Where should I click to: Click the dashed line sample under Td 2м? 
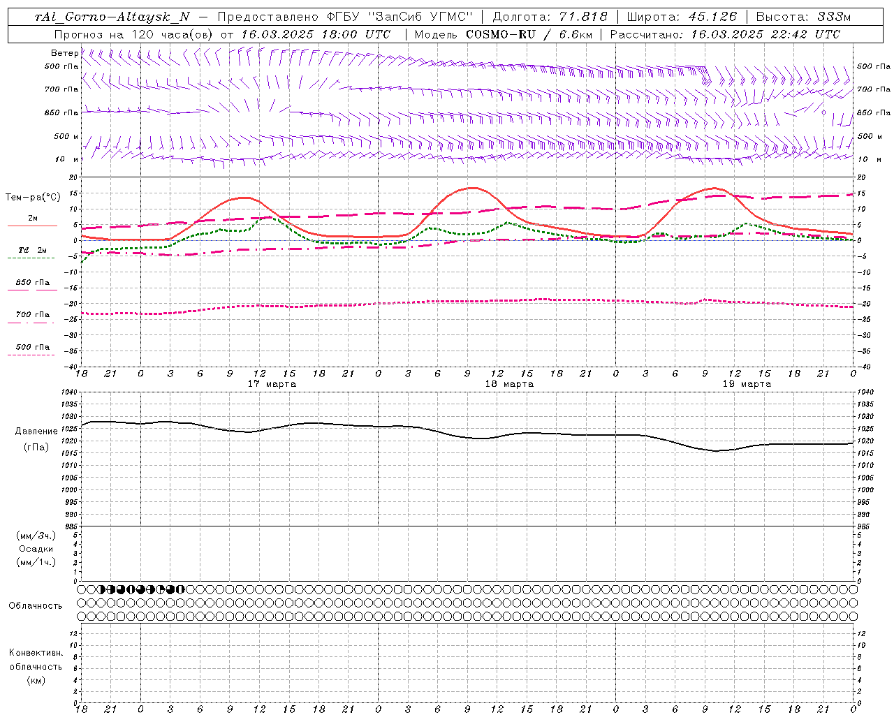(31, 258)
